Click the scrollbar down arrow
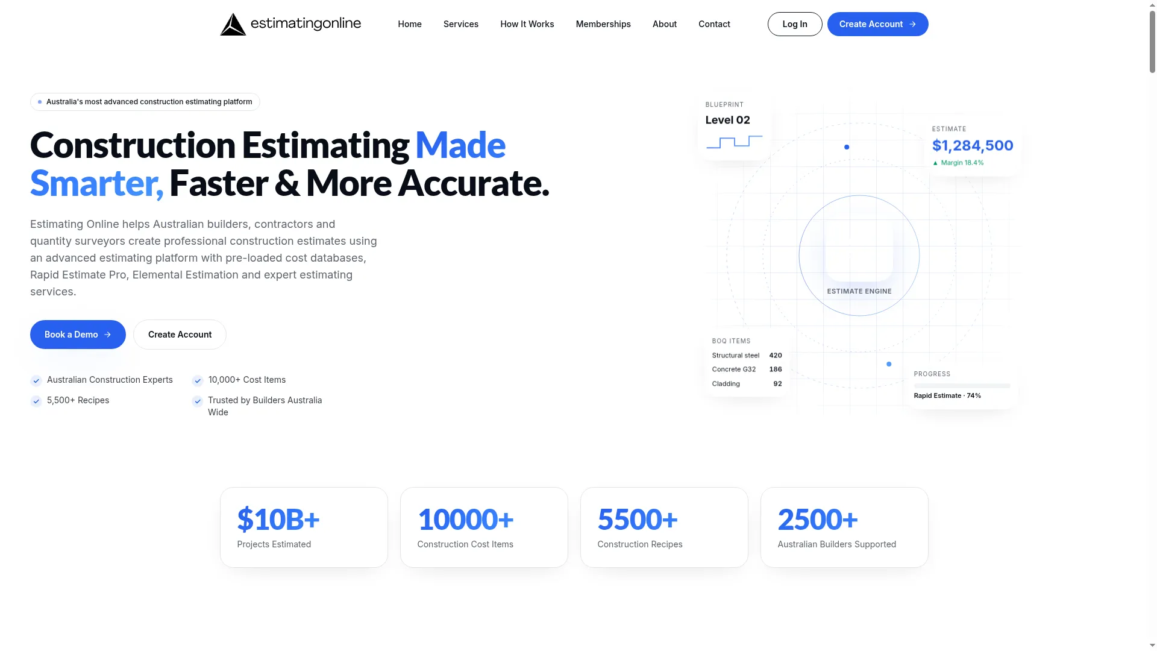This screenshot has height=651, width=1157. [x=1152, y=646]
